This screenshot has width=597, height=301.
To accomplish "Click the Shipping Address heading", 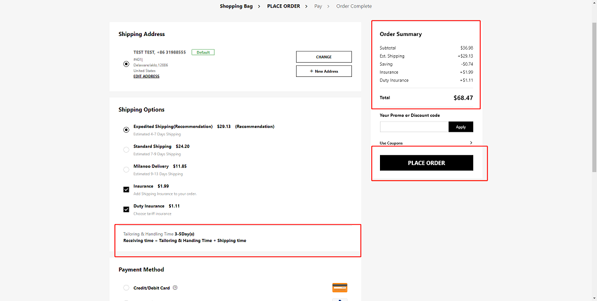I will click(141, 34).
